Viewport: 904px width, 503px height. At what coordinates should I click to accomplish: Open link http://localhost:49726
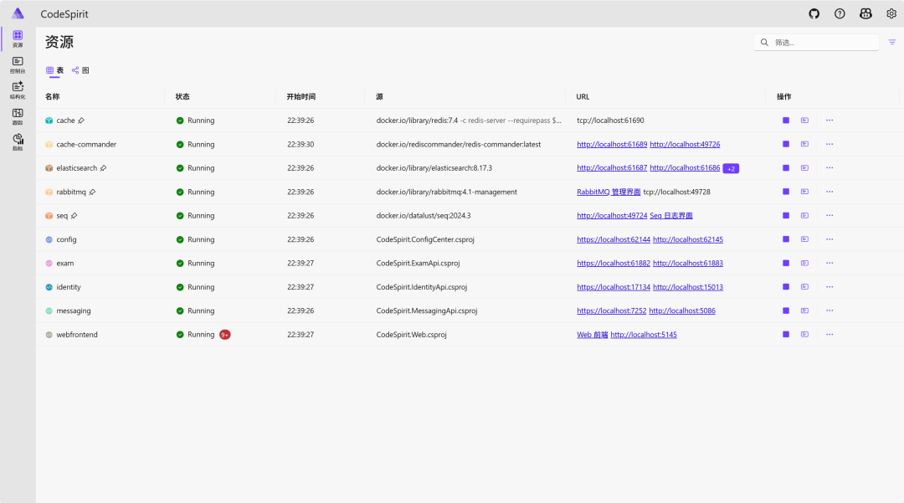click(685, 145)
